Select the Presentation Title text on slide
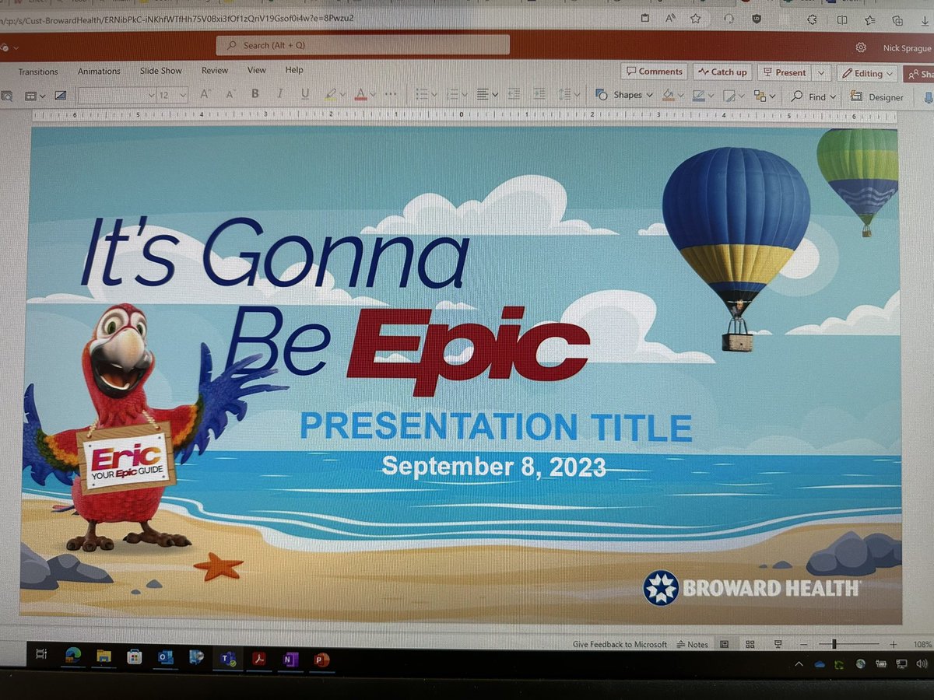Viewport: 934px width, 700px height. 496,428
